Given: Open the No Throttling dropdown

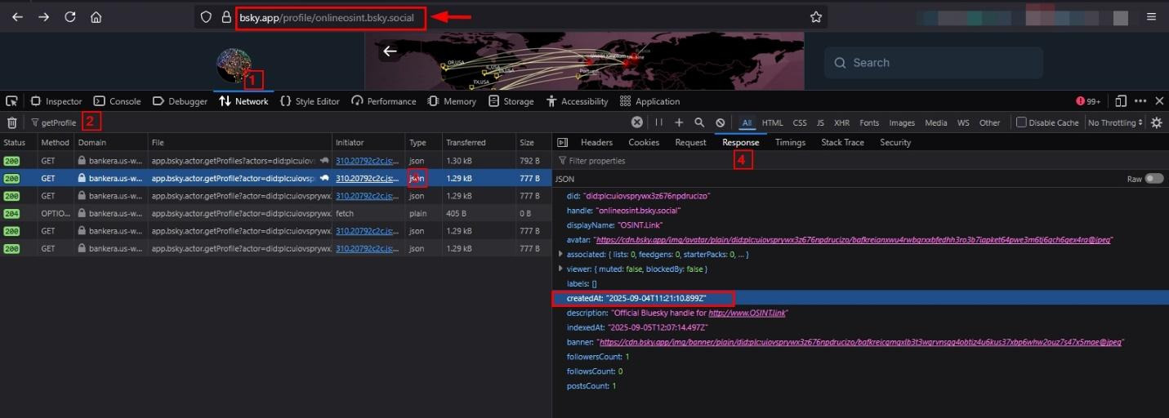Looking at the screenshot, I should click(x=1116, y=122).
